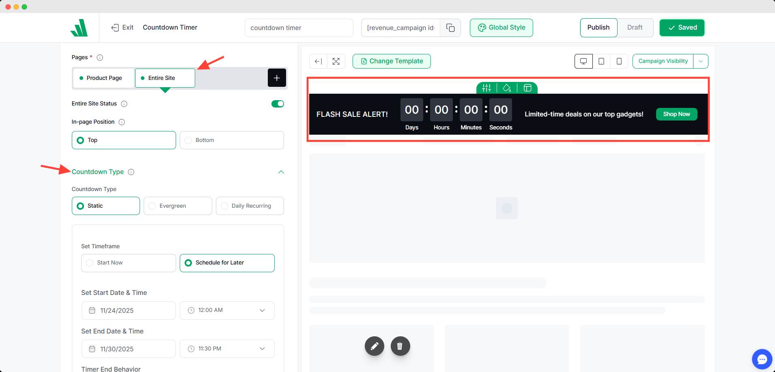This screenshot has width=775, height=372.
Task: Switch to the Product Page tab
Action: [103, 78]
